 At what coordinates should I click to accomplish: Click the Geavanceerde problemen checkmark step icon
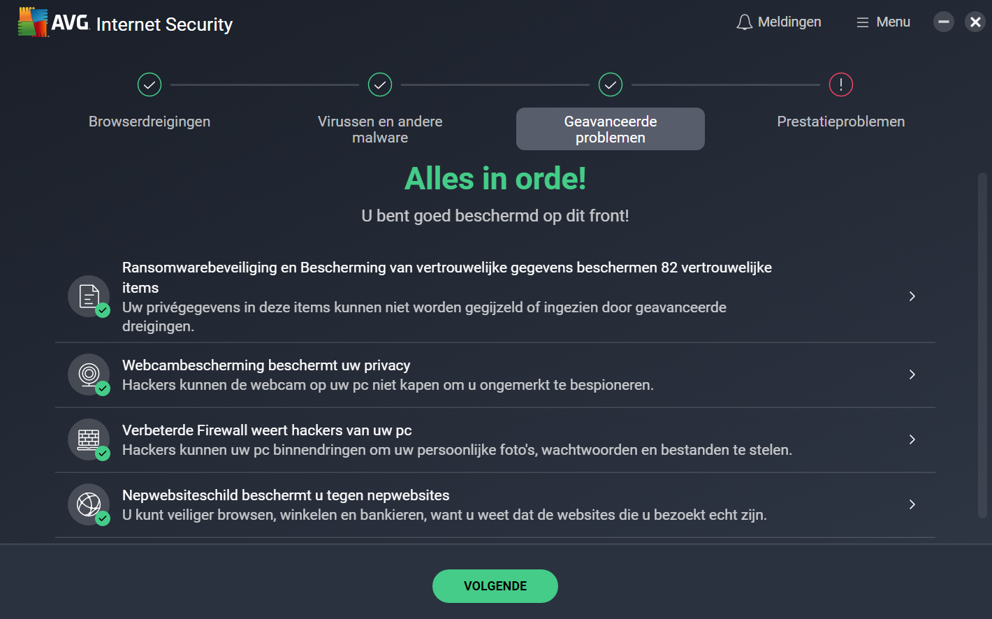click(x=611, y=85)
